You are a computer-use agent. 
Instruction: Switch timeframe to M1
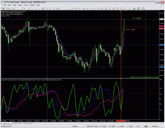73,8
